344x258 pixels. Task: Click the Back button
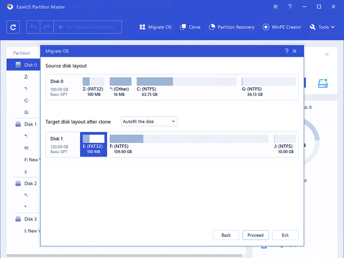point(226,235)
